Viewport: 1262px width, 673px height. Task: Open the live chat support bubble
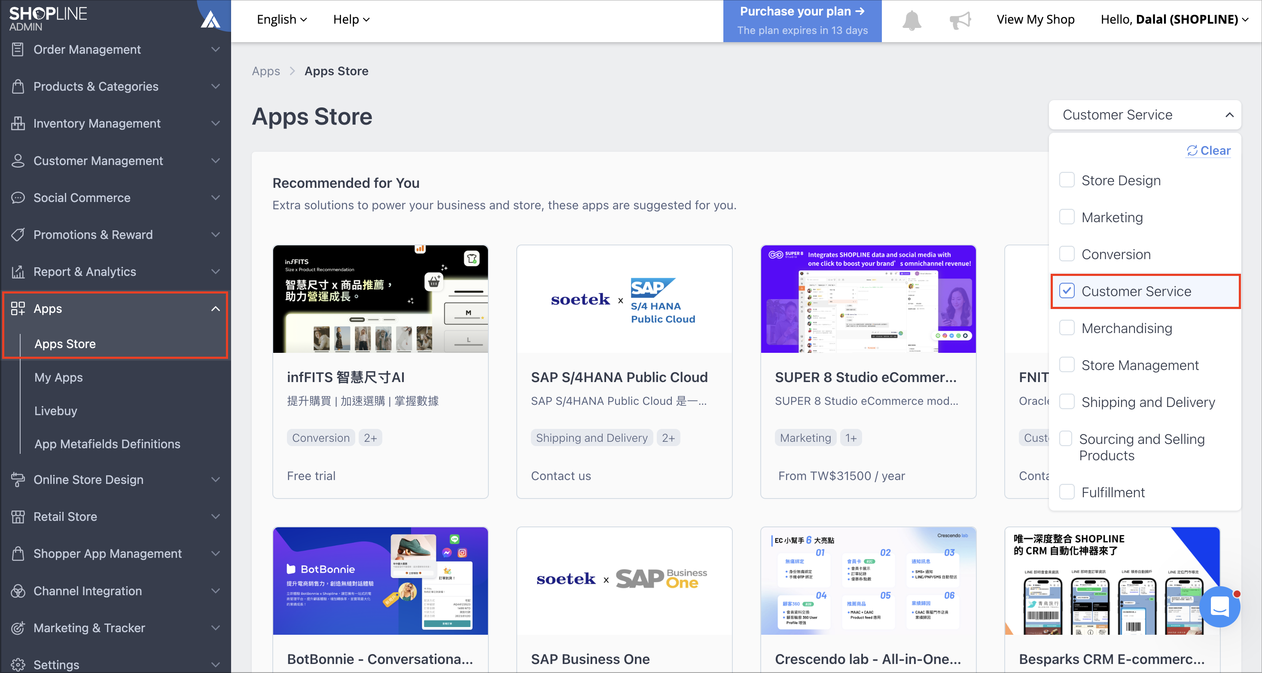pos(1219,607)
